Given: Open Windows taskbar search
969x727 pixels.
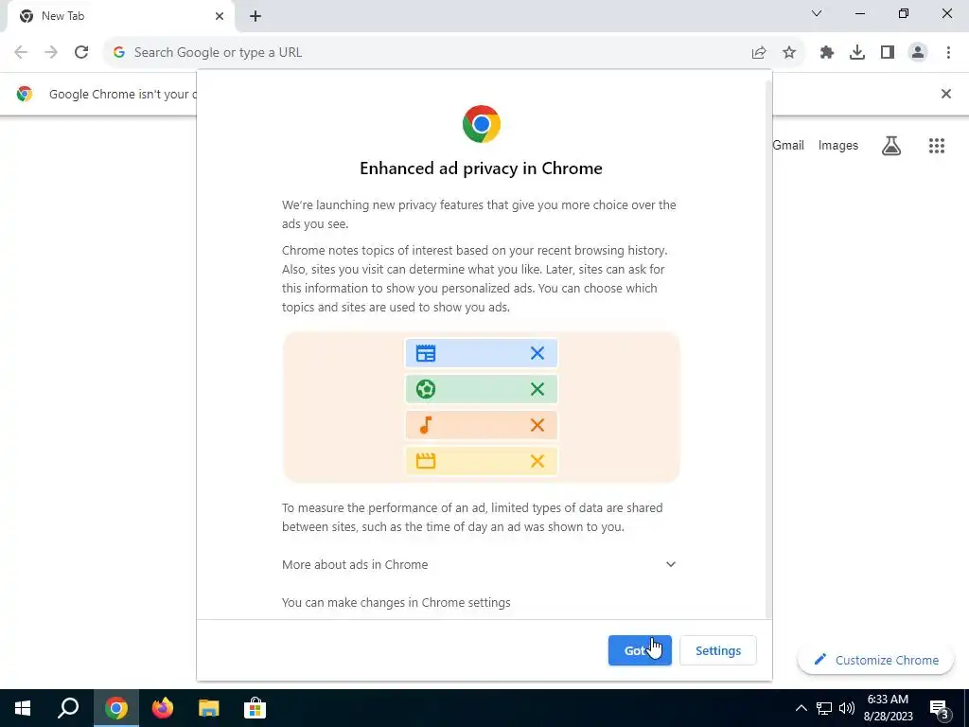Looking at the screenshot, I should 68,708.
